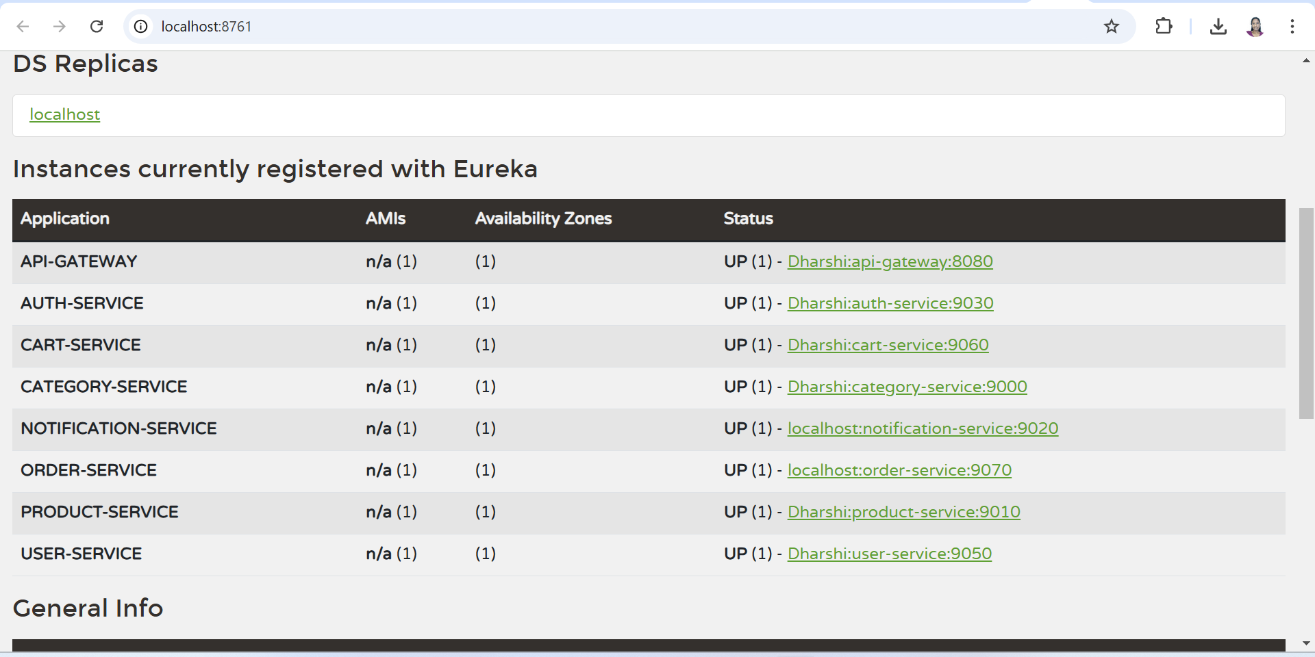Screen dimensions: 1315x657
Task: Open Dharshi:product-service:9010 instance link
Action: point(903,512)
